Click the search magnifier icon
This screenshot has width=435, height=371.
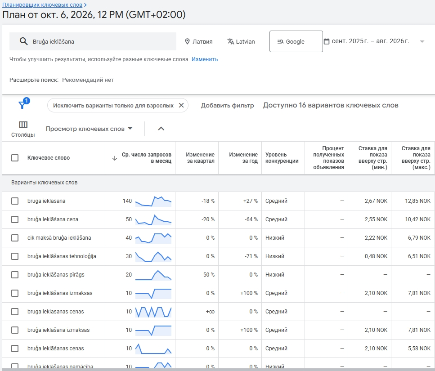(x=23, y=41)
